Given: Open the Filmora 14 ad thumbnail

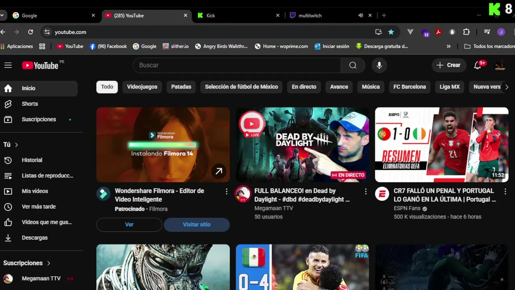Looking at the screenshot, I should tap(163, 145).
